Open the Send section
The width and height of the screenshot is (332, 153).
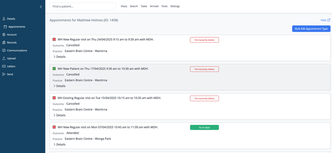click(10, 74)
